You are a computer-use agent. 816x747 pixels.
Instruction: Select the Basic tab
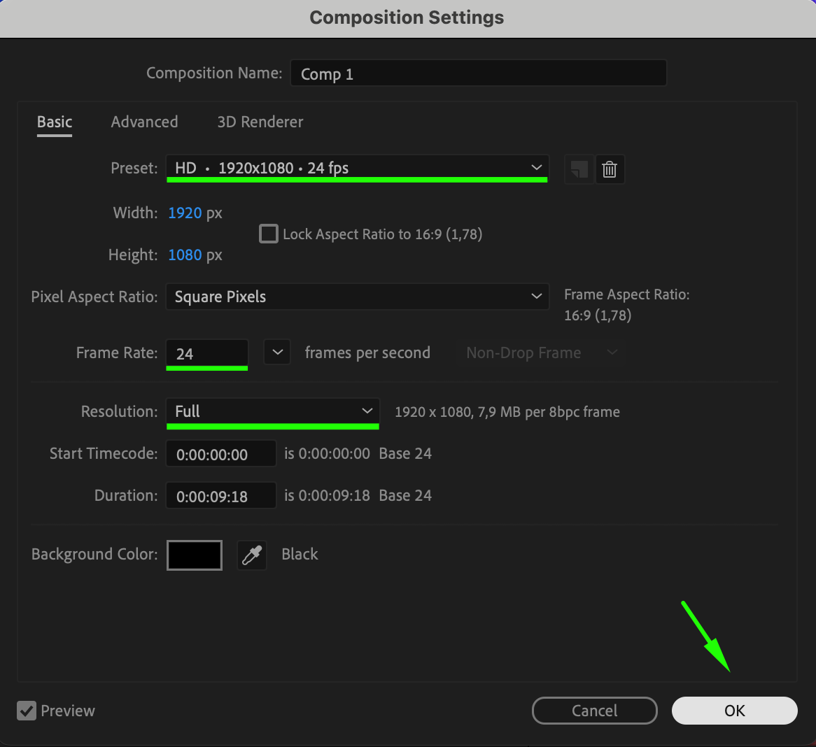(55, 122)
